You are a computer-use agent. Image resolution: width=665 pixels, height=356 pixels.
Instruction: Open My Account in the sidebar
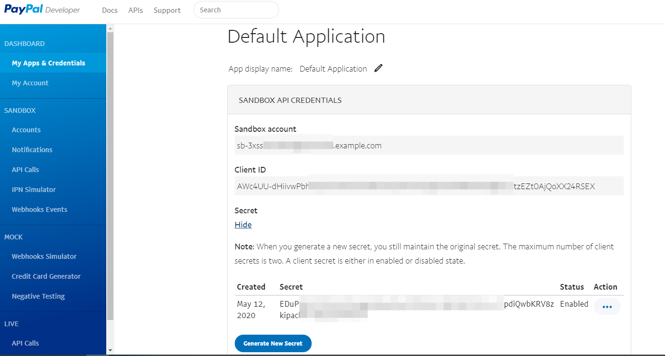pos(30,83)
